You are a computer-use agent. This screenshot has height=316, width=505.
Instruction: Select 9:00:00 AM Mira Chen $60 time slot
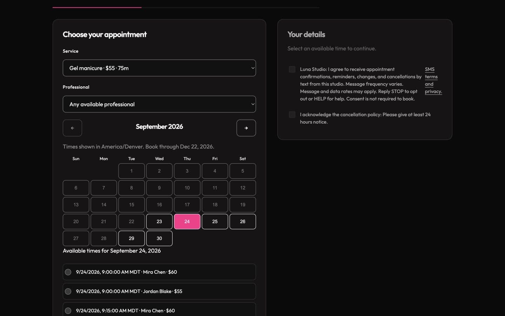tap(159, 272)
